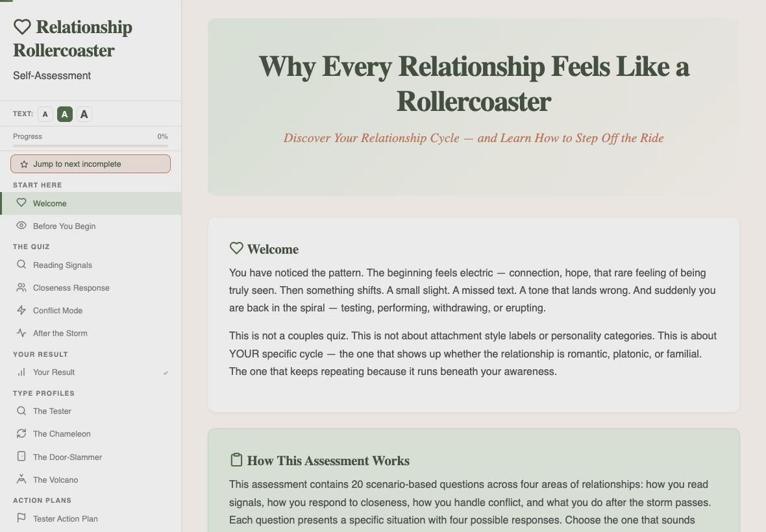
Task: Click the Self-Assessment subtitle text
Action: pos(52,76)
